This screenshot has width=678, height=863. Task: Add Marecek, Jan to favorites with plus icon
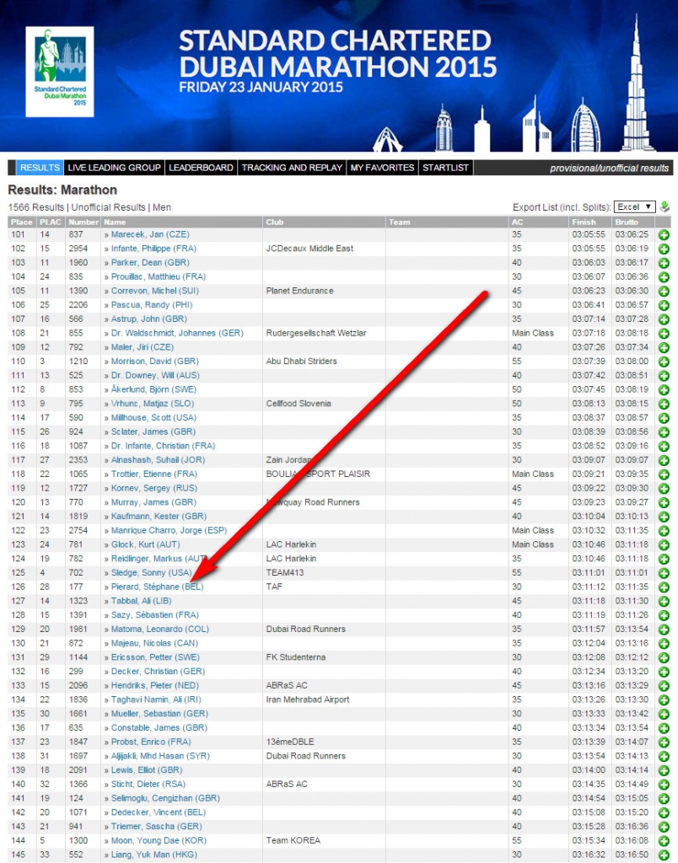[664, 235]
